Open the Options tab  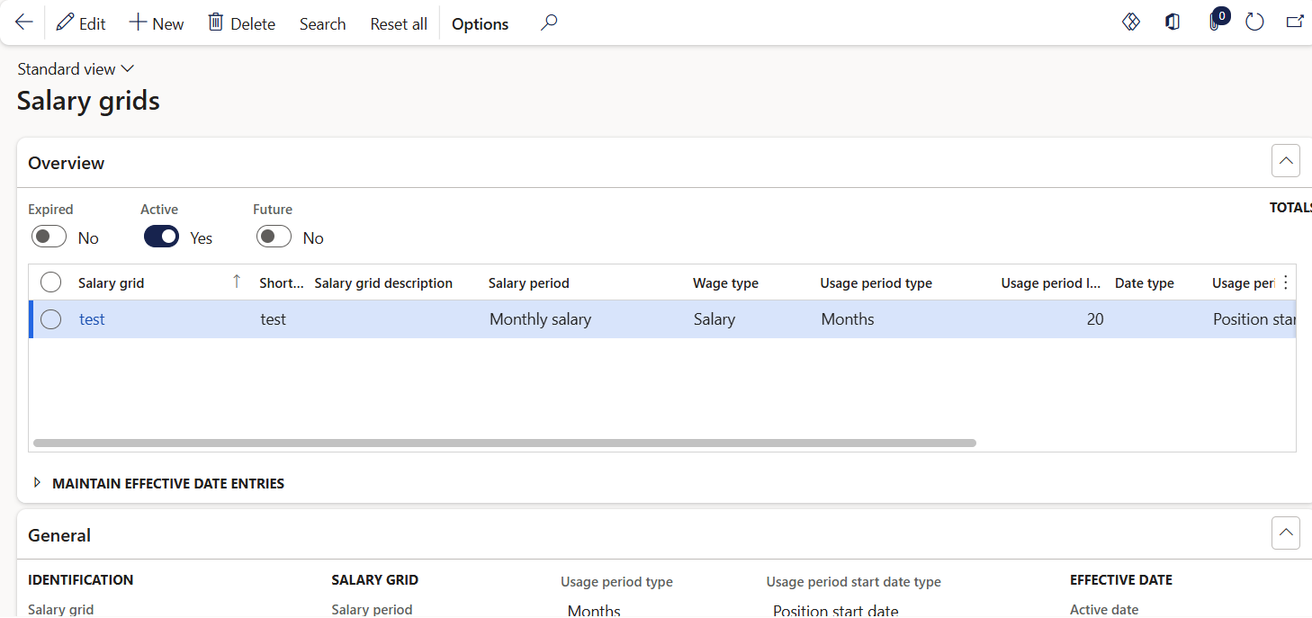(480, 23)
